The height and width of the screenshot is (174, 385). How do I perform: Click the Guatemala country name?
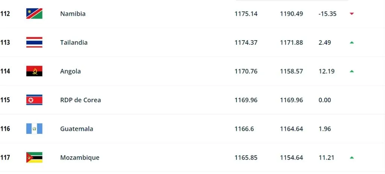pos(76,129)
